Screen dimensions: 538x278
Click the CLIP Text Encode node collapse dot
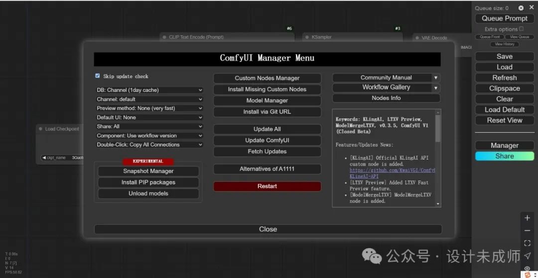click(x=164, y=37)
